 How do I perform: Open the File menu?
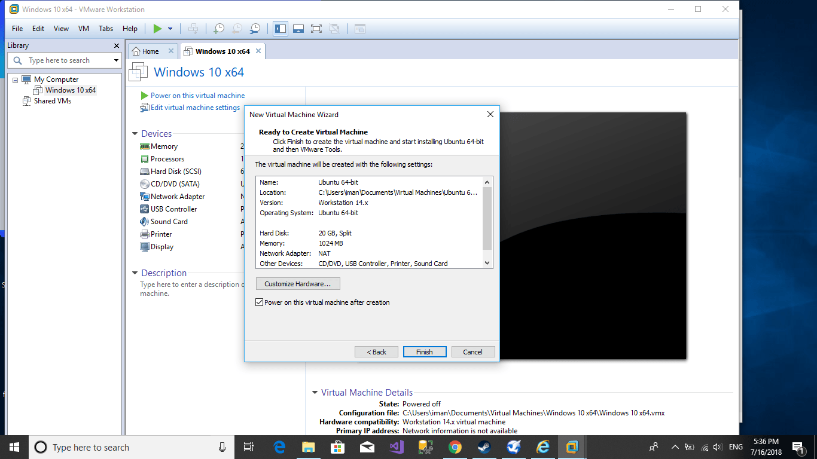[x=17, y=29]
